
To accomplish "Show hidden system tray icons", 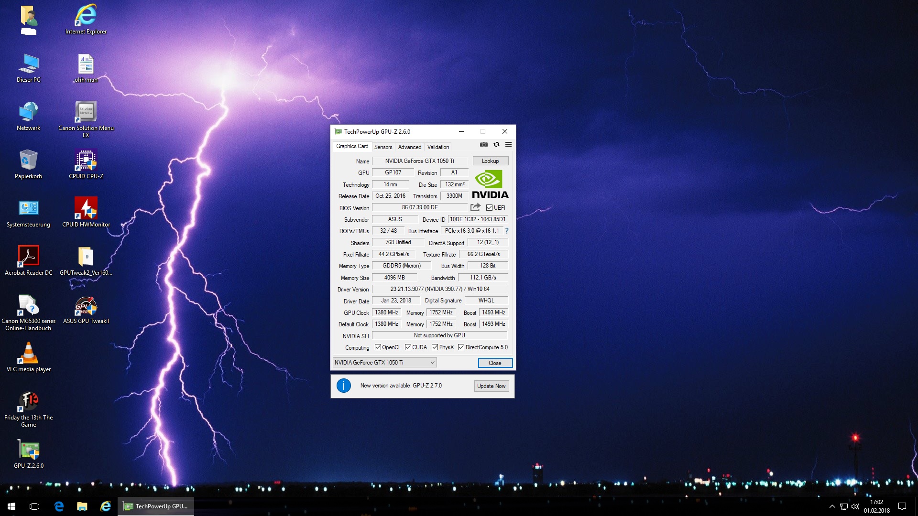I will tap(832, 506).
